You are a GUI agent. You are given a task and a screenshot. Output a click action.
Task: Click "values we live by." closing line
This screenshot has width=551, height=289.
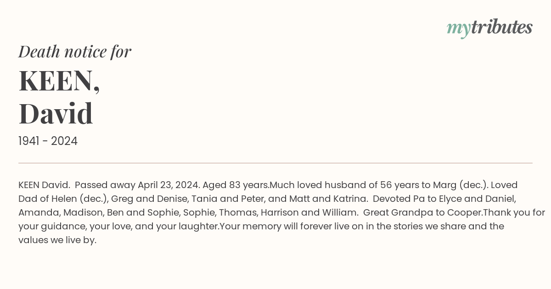pos(57,240)
